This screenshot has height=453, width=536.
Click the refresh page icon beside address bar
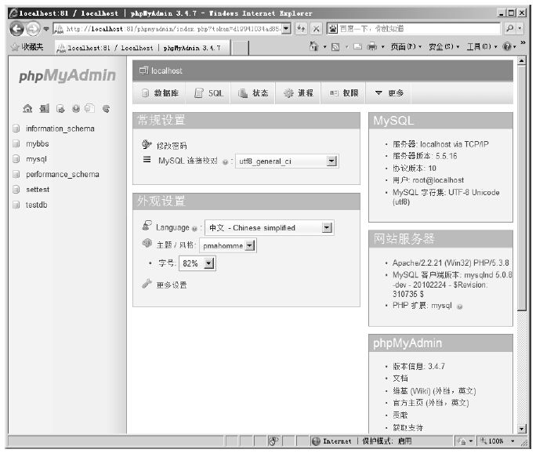pyautogui.click(x=301, y=29)
